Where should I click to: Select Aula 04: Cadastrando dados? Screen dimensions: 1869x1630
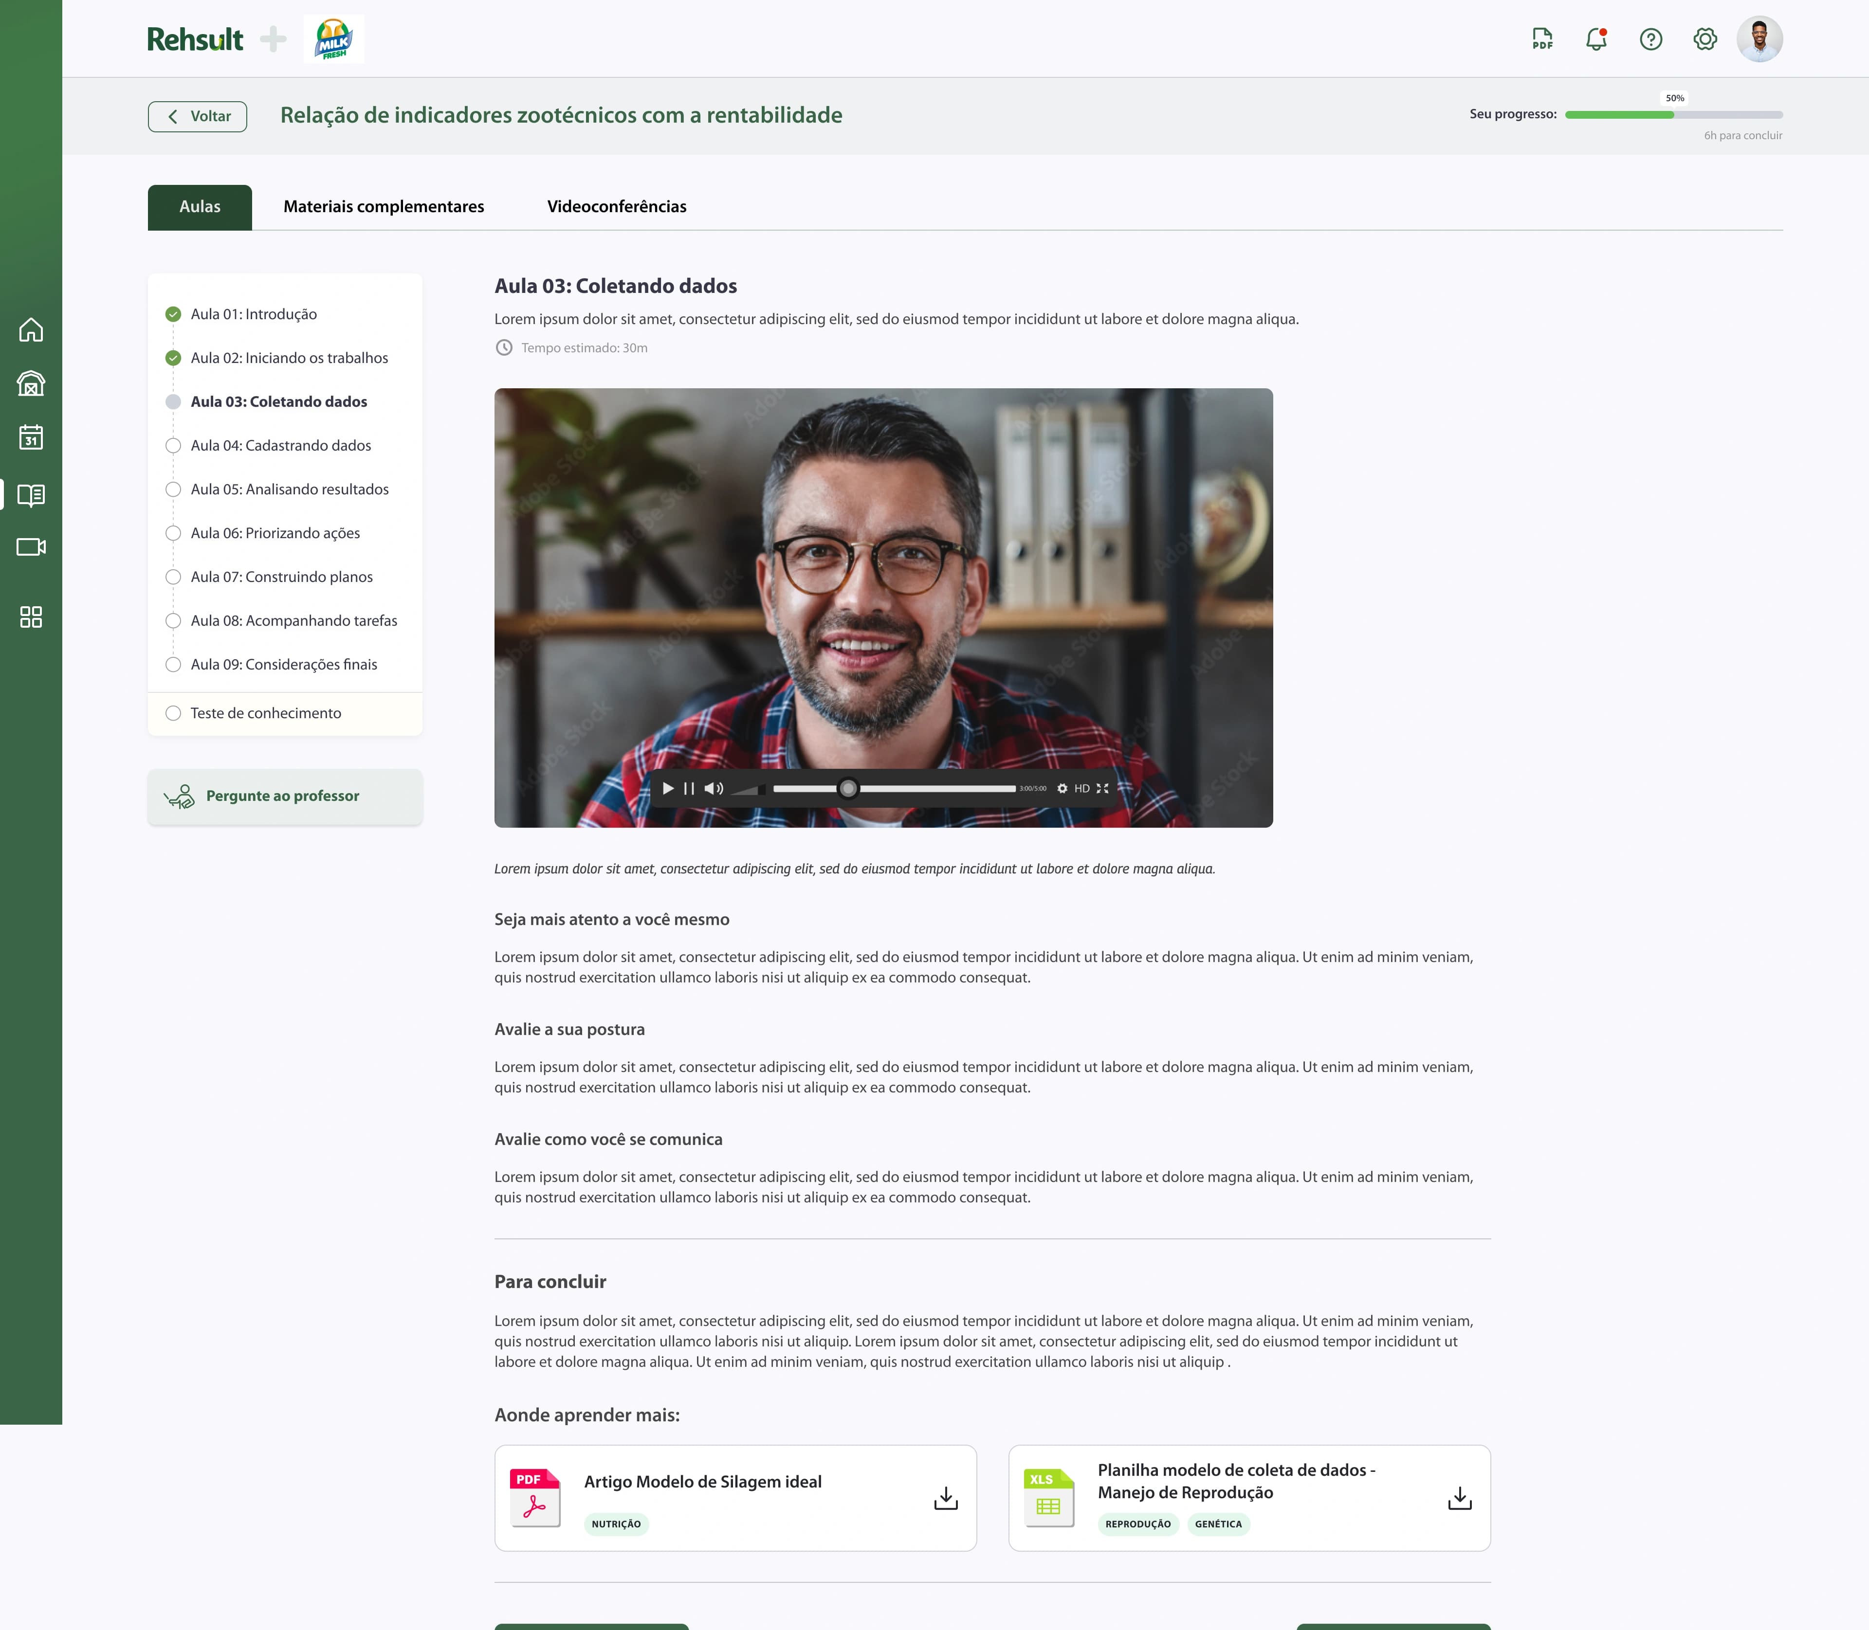pos(281,446)
